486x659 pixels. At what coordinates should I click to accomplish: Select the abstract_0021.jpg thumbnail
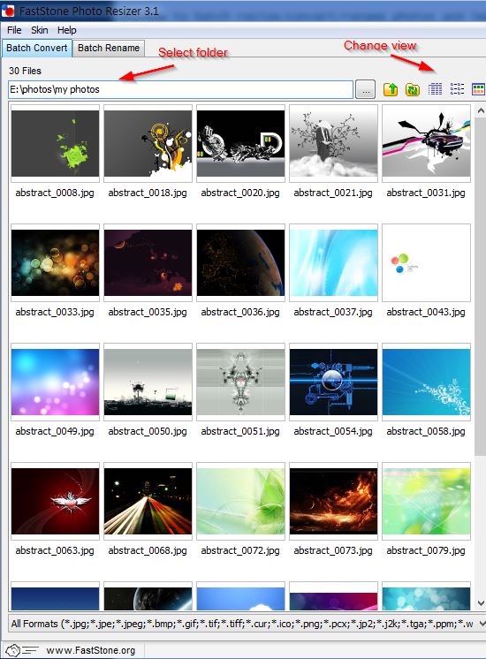coord(333,143)
